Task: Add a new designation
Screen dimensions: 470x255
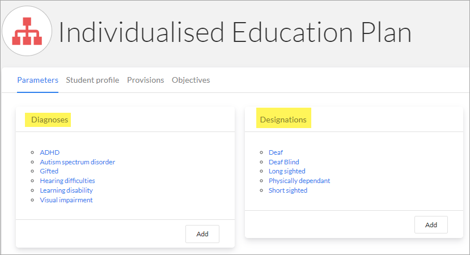Action: 431,225
